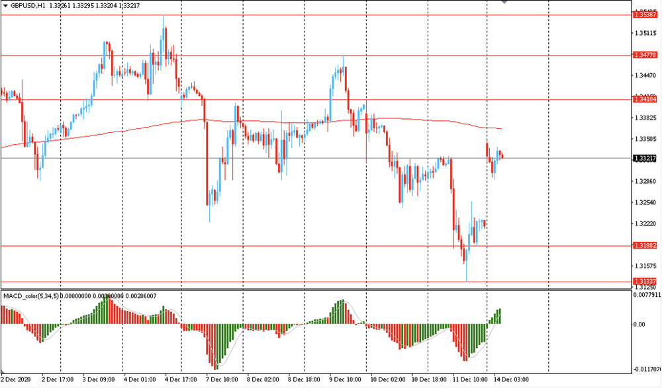Click the 8 Dec 02:00 time label

tap(263, 379)
